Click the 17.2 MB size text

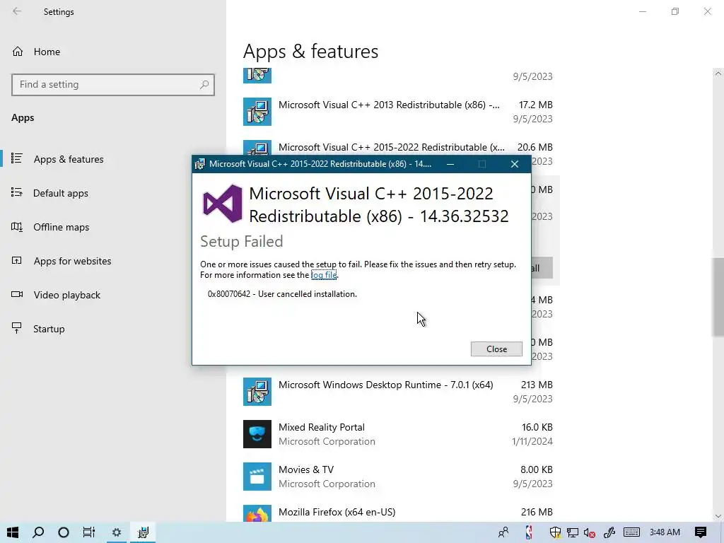[535, 105]
